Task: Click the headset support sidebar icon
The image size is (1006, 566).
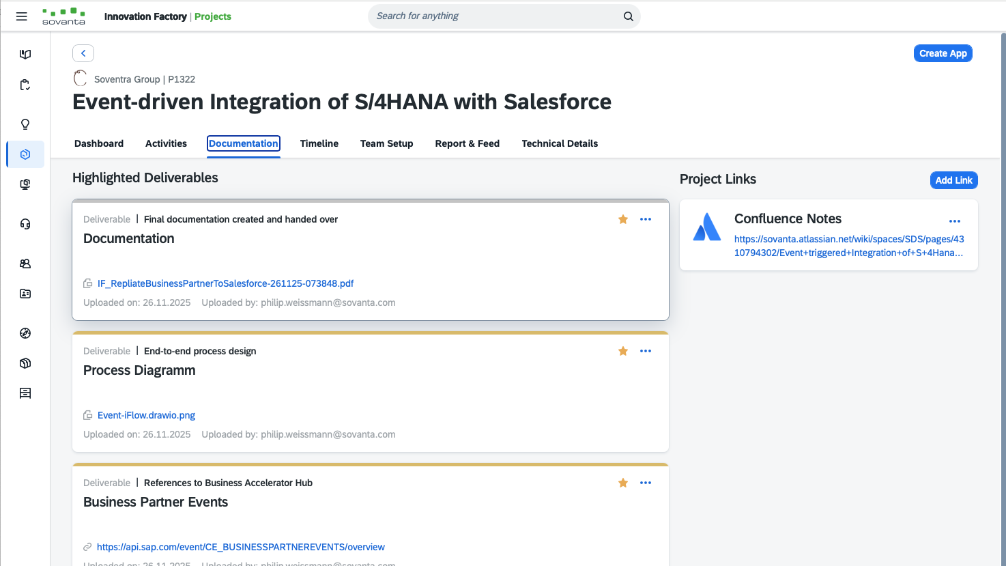Action: pyautogui.click(x=25, y=224)
